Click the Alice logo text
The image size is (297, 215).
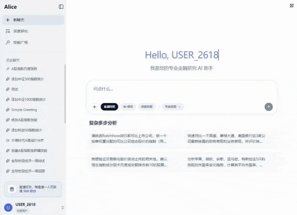point(10,7)
